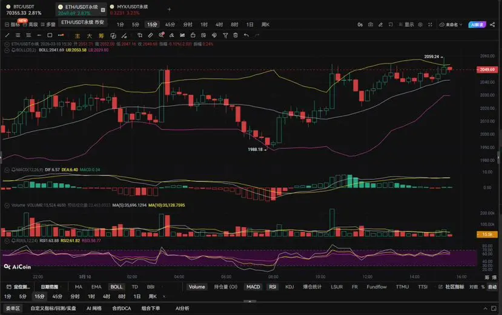The image size is (502, 315).
Task: Toggle the BBI indicator
Action: tap(151, 287)
